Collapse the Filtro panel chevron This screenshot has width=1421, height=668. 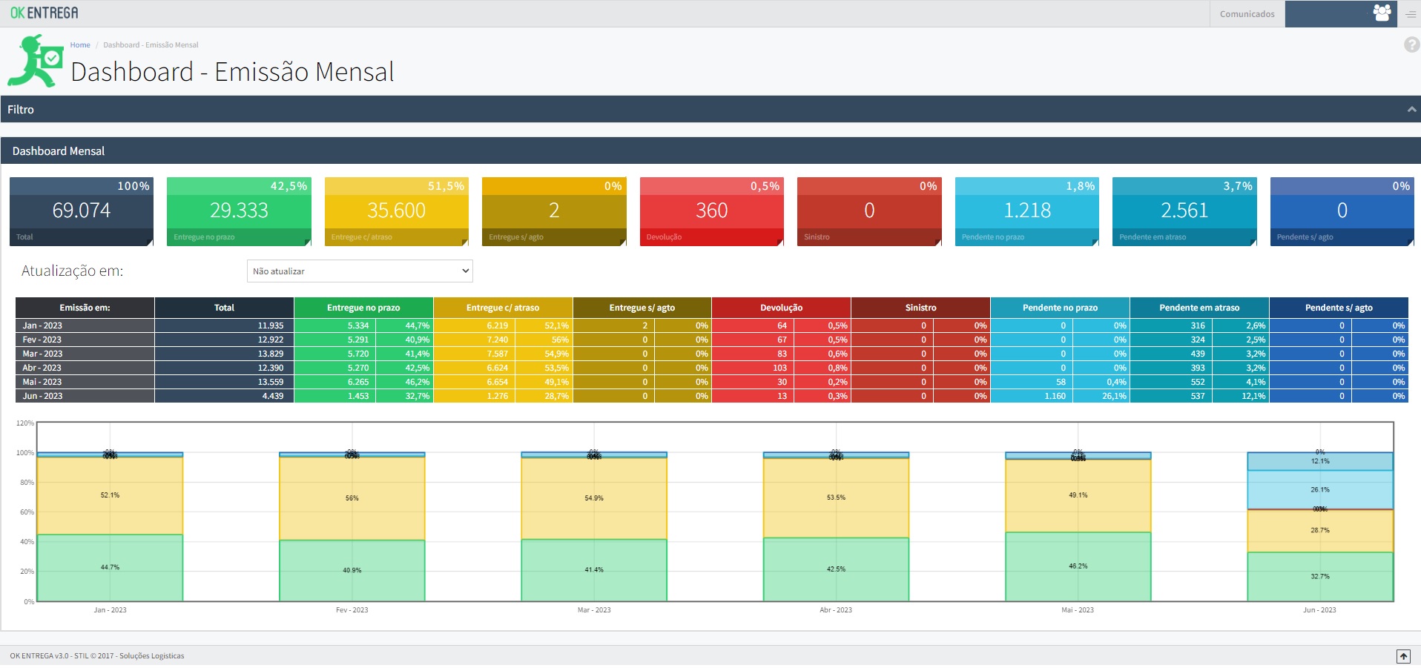pyautogui.click(x=1411, y=110)
